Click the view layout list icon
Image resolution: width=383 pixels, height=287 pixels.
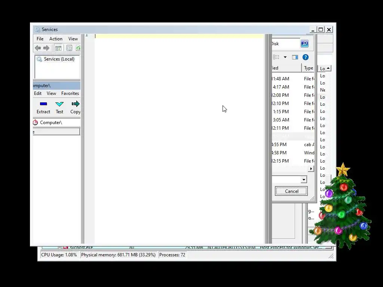[276, 57]
